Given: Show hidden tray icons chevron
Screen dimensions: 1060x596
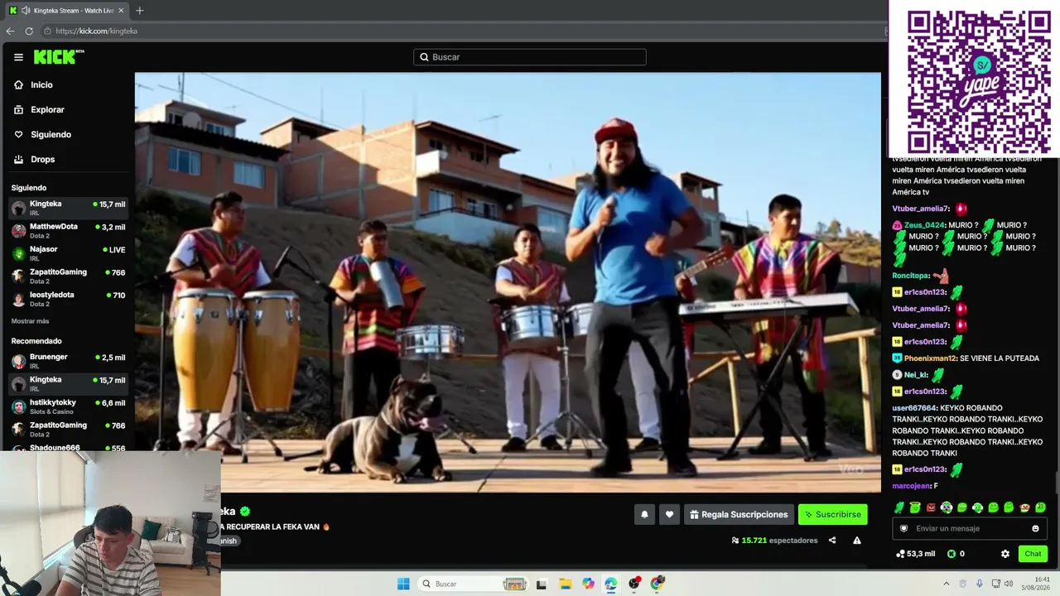Looking at the screenshot, I should click(947, 584).
